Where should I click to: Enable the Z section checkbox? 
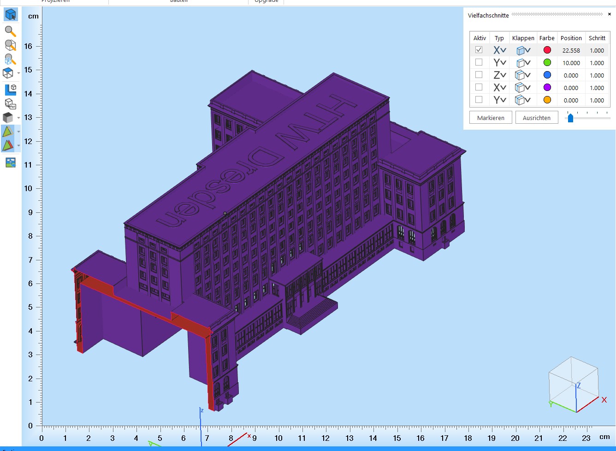click(x=479, y=75)
